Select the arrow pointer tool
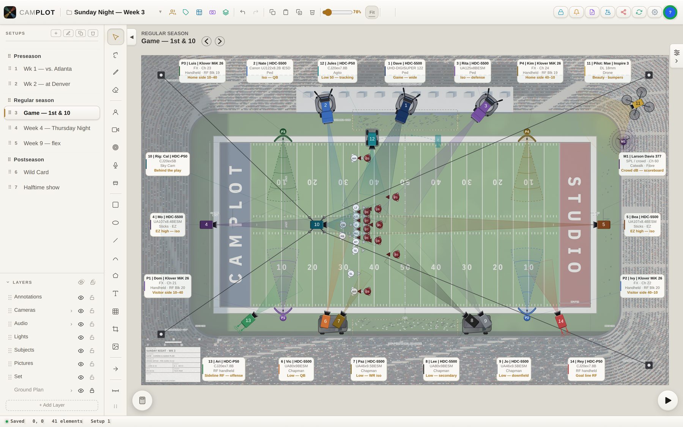Image resolution: width=683 pixels, height=427 pixels. point(116,37)
